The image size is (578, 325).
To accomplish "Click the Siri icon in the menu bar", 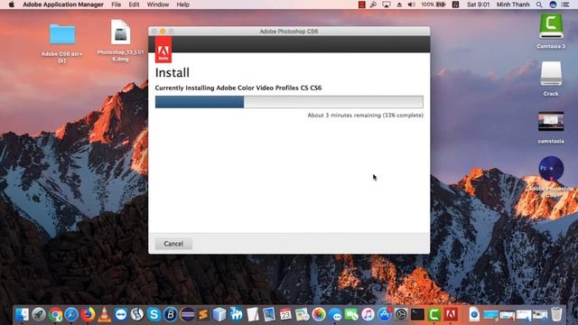I will tap(553, 5).
